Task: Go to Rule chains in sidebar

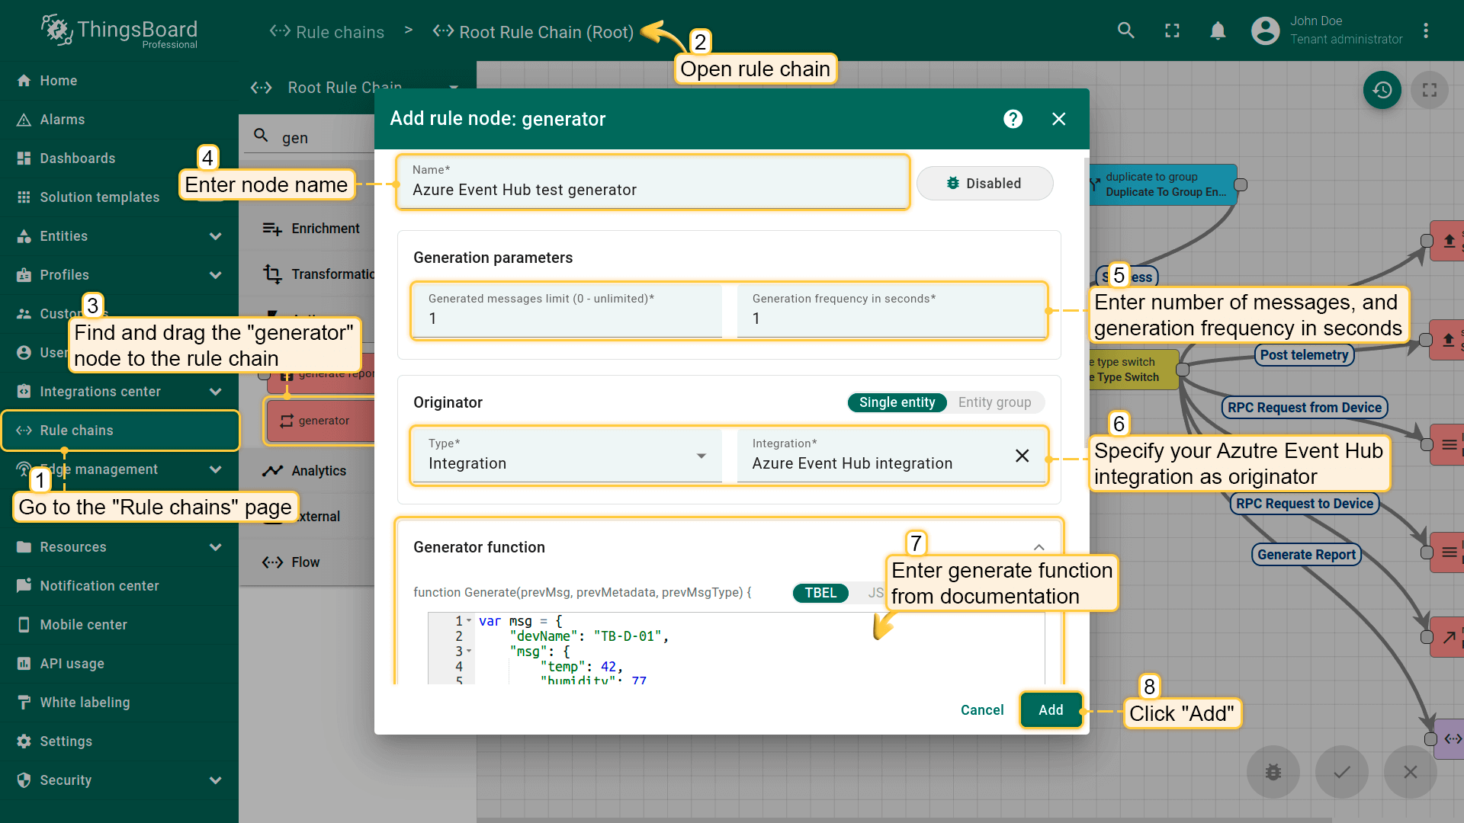Action: coord(76,431)
